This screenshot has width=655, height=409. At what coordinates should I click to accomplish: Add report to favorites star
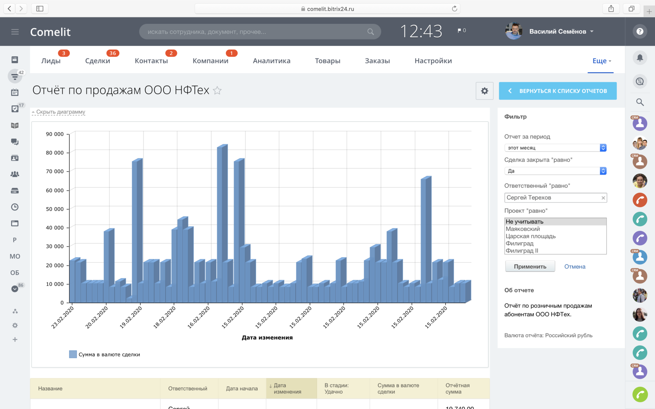[x=217, y=91]
